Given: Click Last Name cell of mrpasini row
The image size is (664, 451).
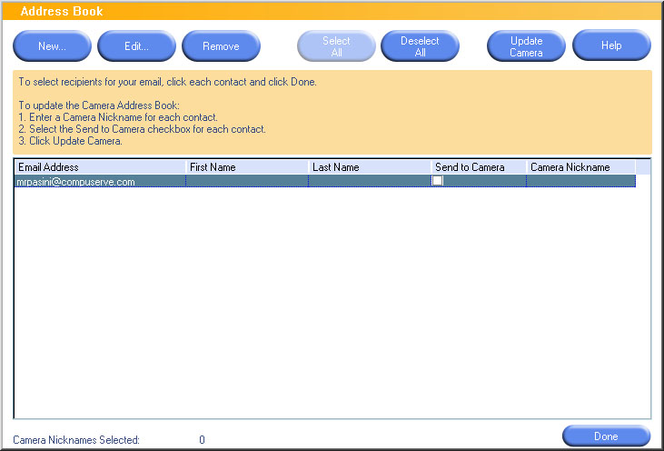Looking at the screenshot, I should (x=369, y=182).
